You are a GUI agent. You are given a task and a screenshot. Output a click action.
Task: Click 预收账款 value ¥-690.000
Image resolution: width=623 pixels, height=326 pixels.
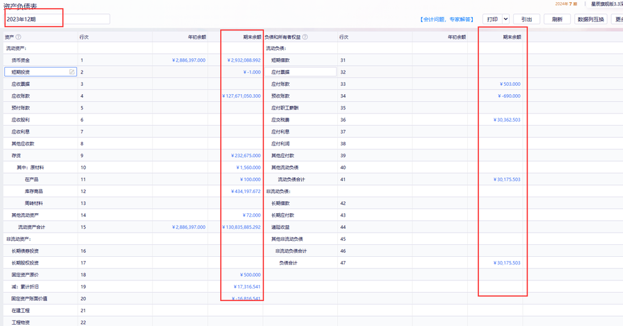click(509, 96)
